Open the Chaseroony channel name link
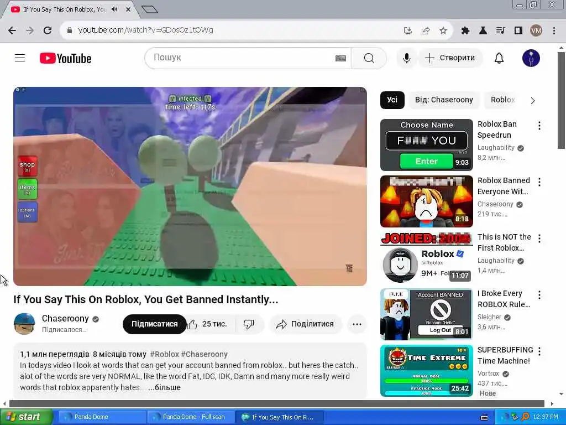This screenshot has height=425, width=566. (x=65, y=318)
